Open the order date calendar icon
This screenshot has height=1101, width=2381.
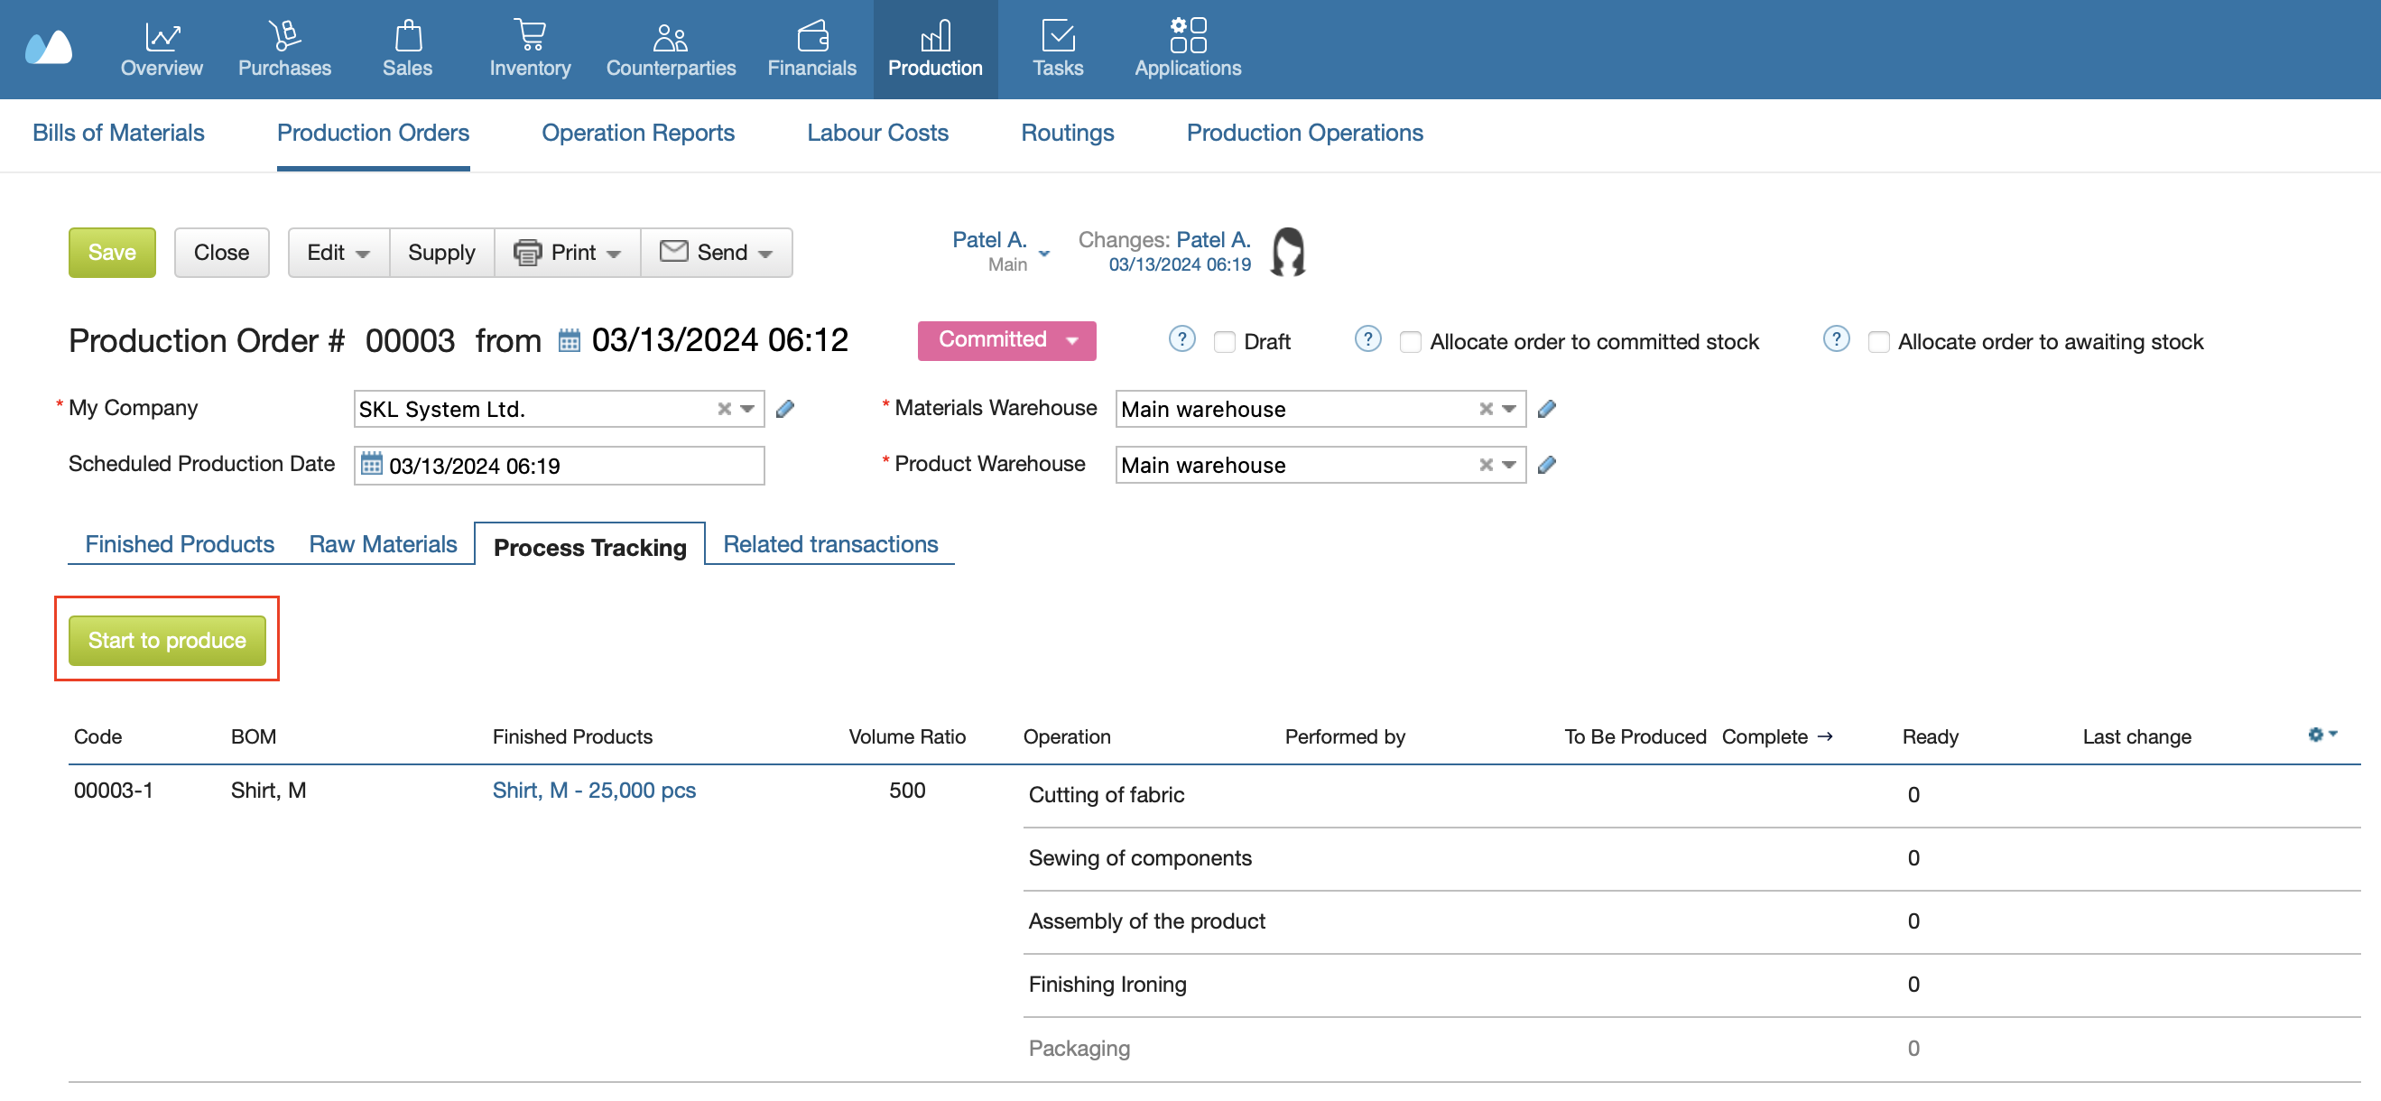pos(570,341)
